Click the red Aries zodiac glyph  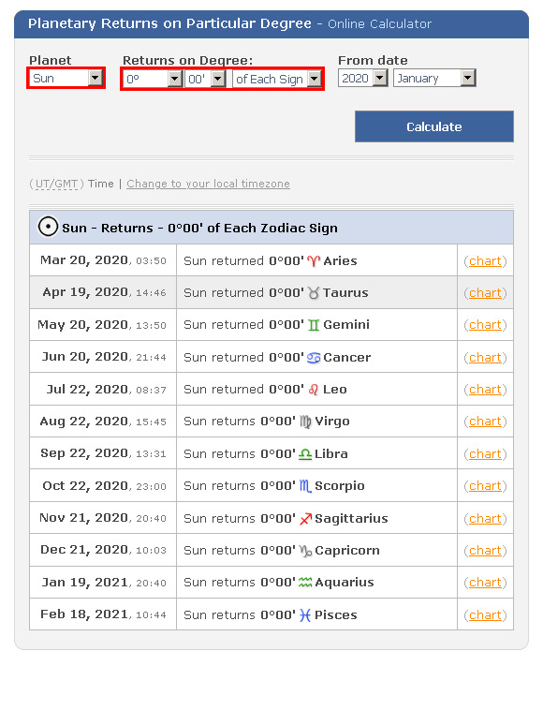[314, 261]
